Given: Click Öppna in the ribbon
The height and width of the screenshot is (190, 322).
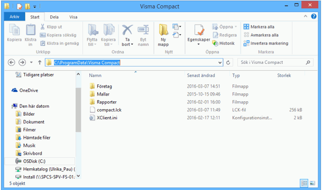Looking at the screenshot, I should [x=225, y=27].
